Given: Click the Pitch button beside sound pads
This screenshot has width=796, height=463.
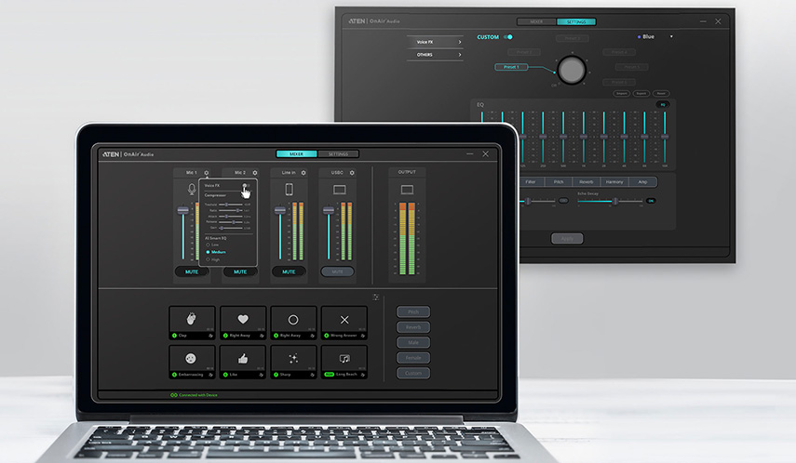Looking at the screenshot, I should click(413, 311).
